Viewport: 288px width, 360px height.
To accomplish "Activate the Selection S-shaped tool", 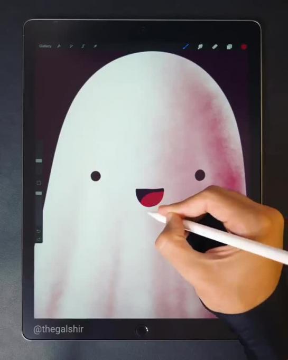I will pyautogui.click(x=83, y=46).
